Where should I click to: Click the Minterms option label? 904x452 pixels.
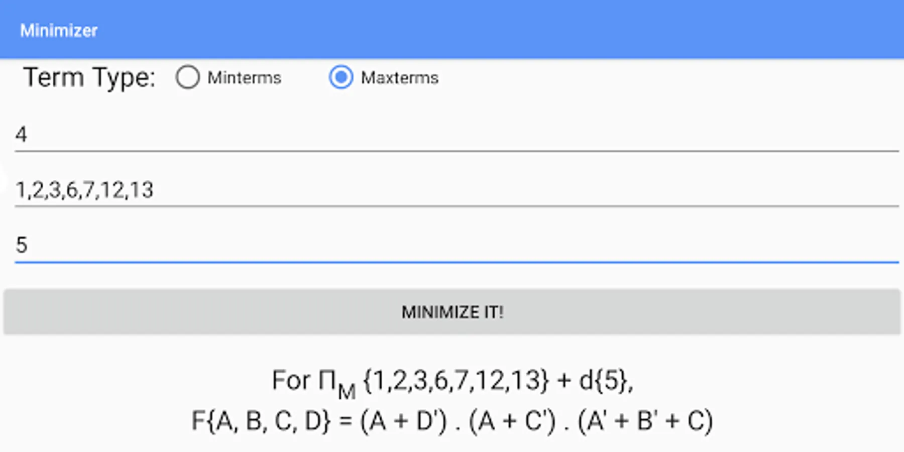[x=244, y=78]
